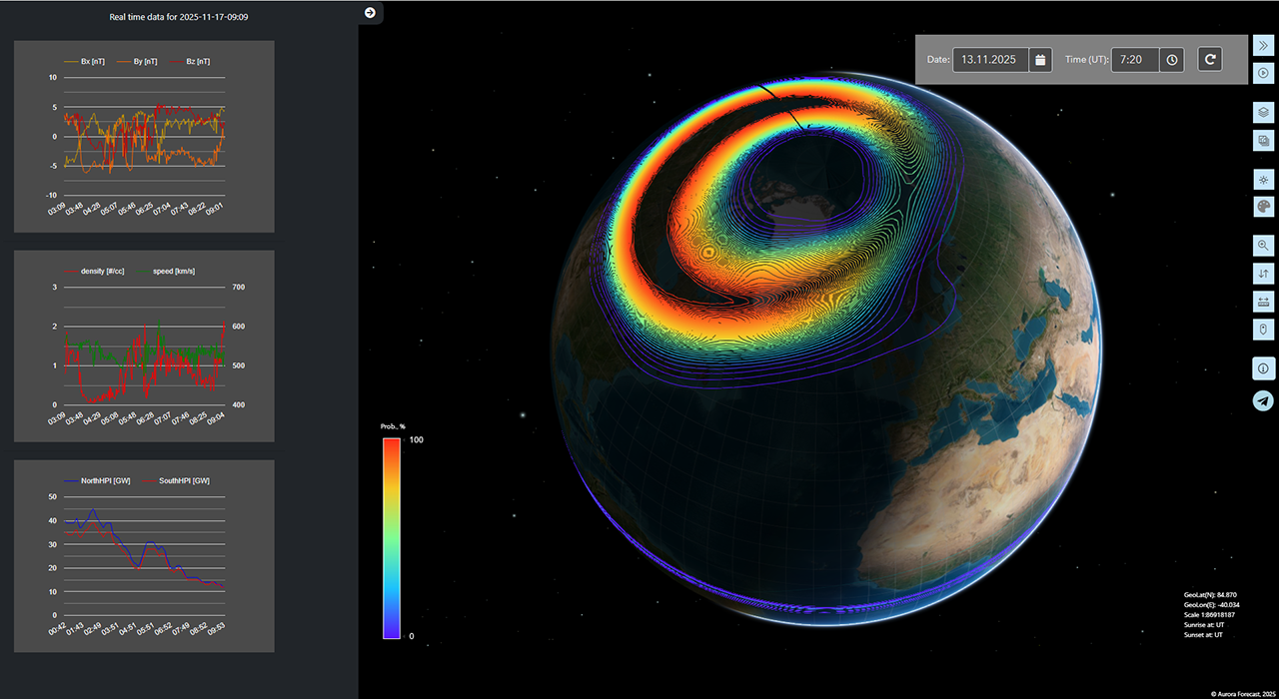Open the map layers icon

coord(1263,112)
